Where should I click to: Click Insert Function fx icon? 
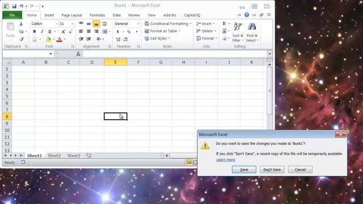pos(78,54)
